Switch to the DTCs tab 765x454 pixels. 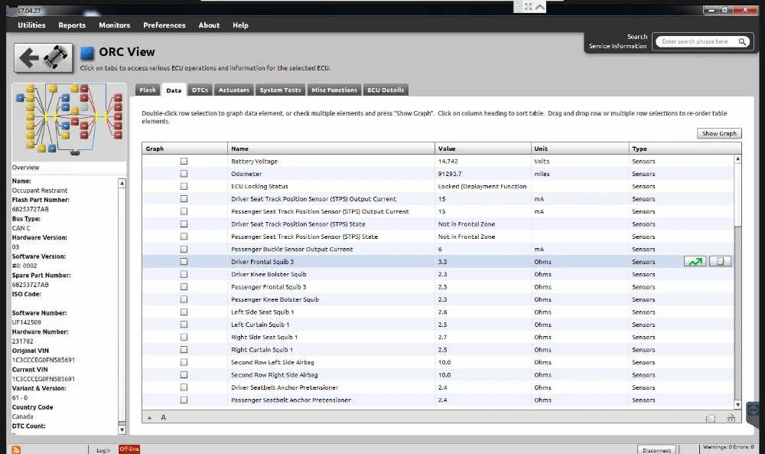(x=199, y=90)
